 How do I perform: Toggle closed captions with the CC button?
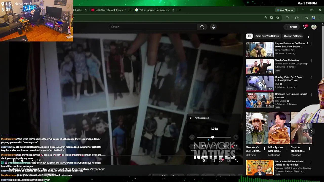(213, 161)
